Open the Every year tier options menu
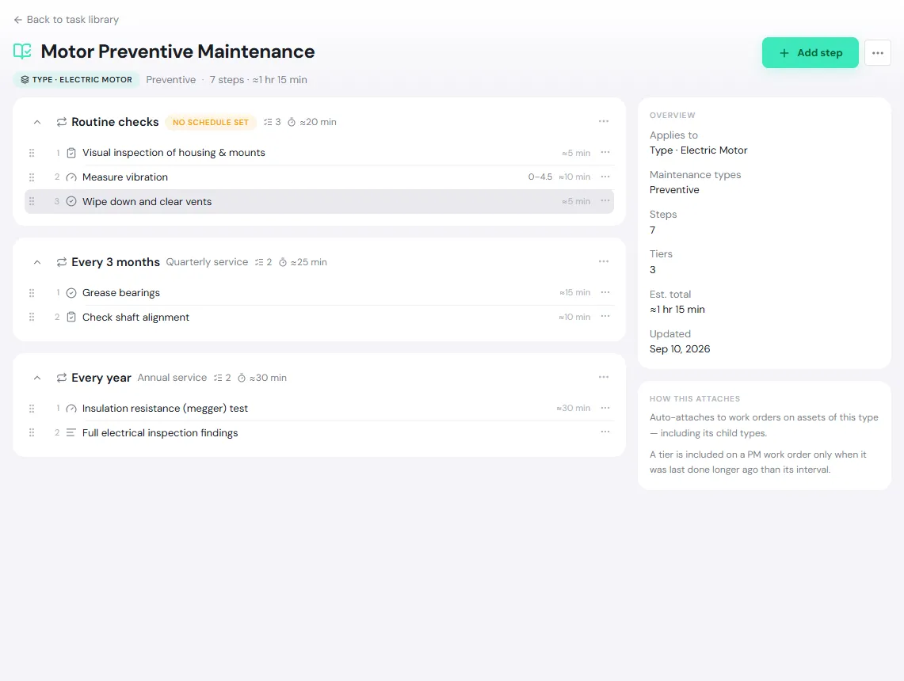Viewport: 904px width, 681px height. (x=604, y=378)
